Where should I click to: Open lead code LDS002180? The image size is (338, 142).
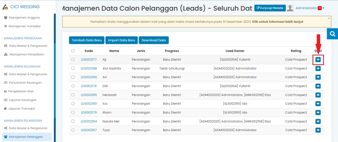(89, 104)
